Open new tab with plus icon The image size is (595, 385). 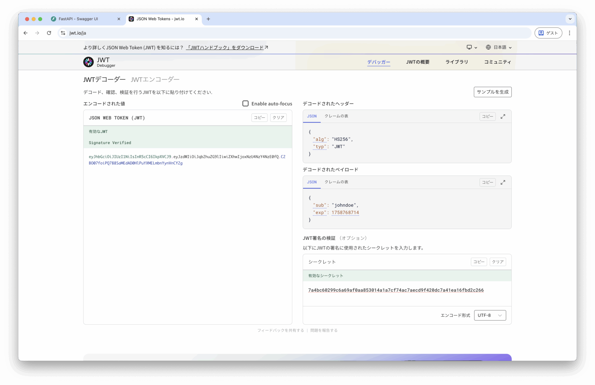pyautogui.click(x=208, y=19)
